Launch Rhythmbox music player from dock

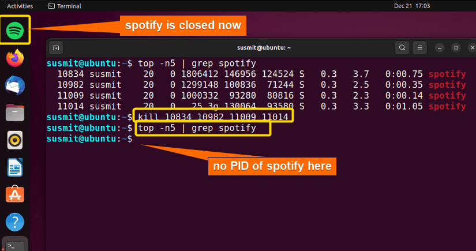coord(15,140)
